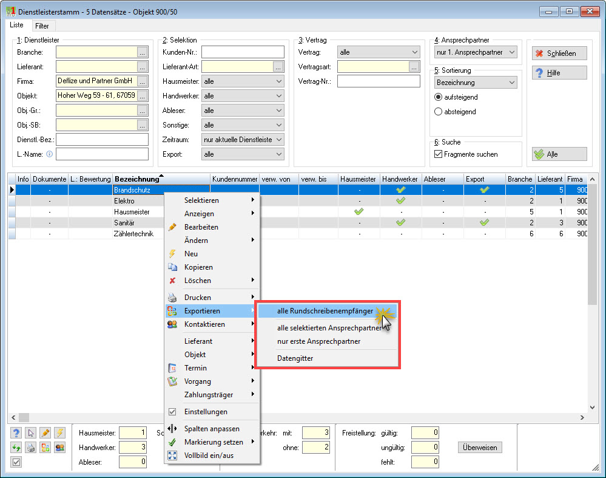Toggle the Fragmente suchen checkbox
606x478 pixels.
click(438, 154)
